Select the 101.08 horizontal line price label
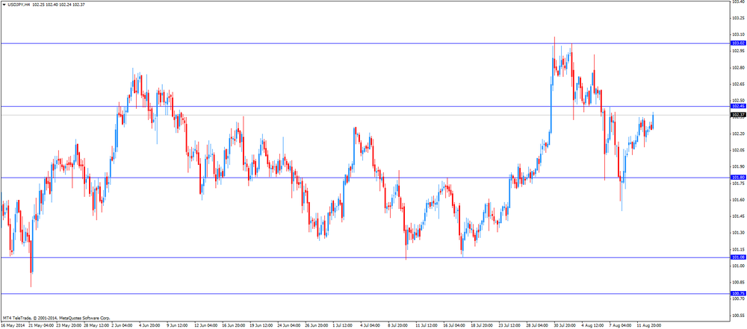 (x=738, y=257)
